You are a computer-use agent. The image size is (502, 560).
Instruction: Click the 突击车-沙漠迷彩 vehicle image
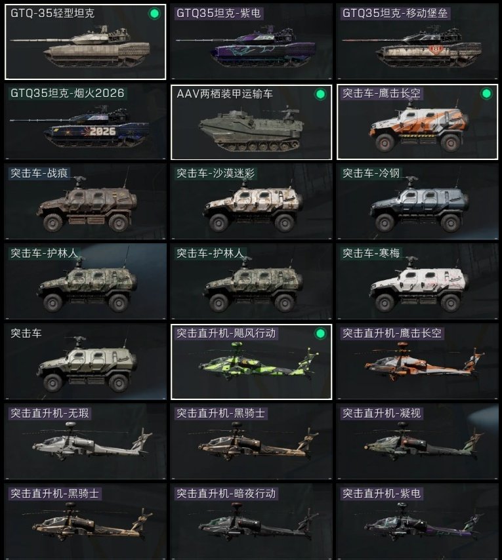click(x=253, y=206)
